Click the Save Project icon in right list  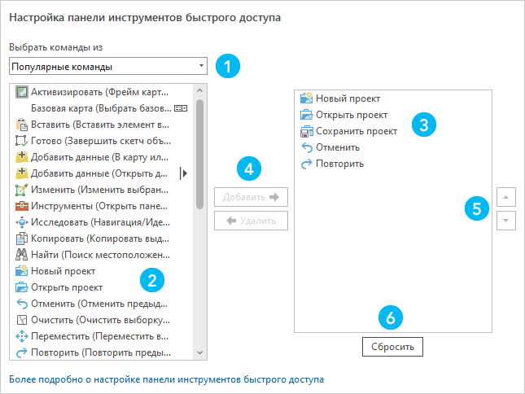point(306,131)
